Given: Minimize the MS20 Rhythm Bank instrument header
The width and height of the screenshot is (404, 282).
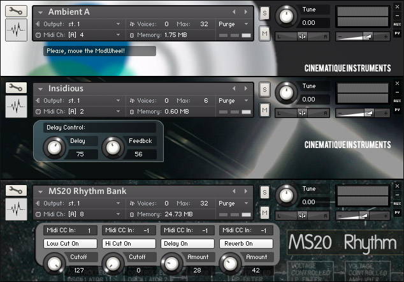Looking at the screenshot, I should coord(397,195).
